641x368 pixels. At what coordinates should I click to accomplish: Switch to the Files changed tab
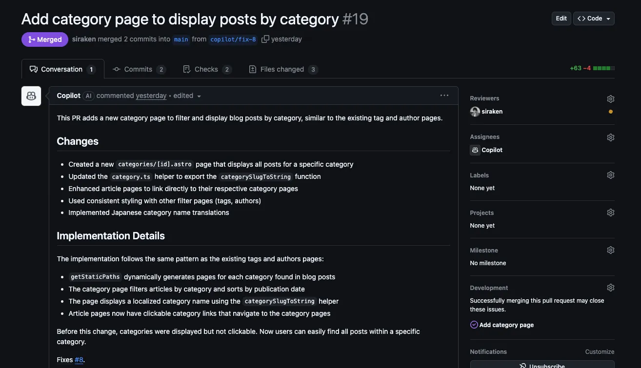coord(282,69)
